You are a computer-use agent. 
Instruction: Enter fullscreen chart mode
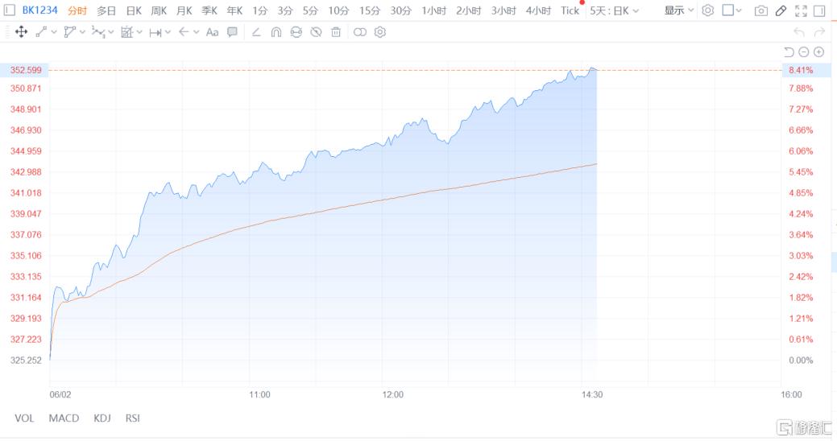[801, 10]
